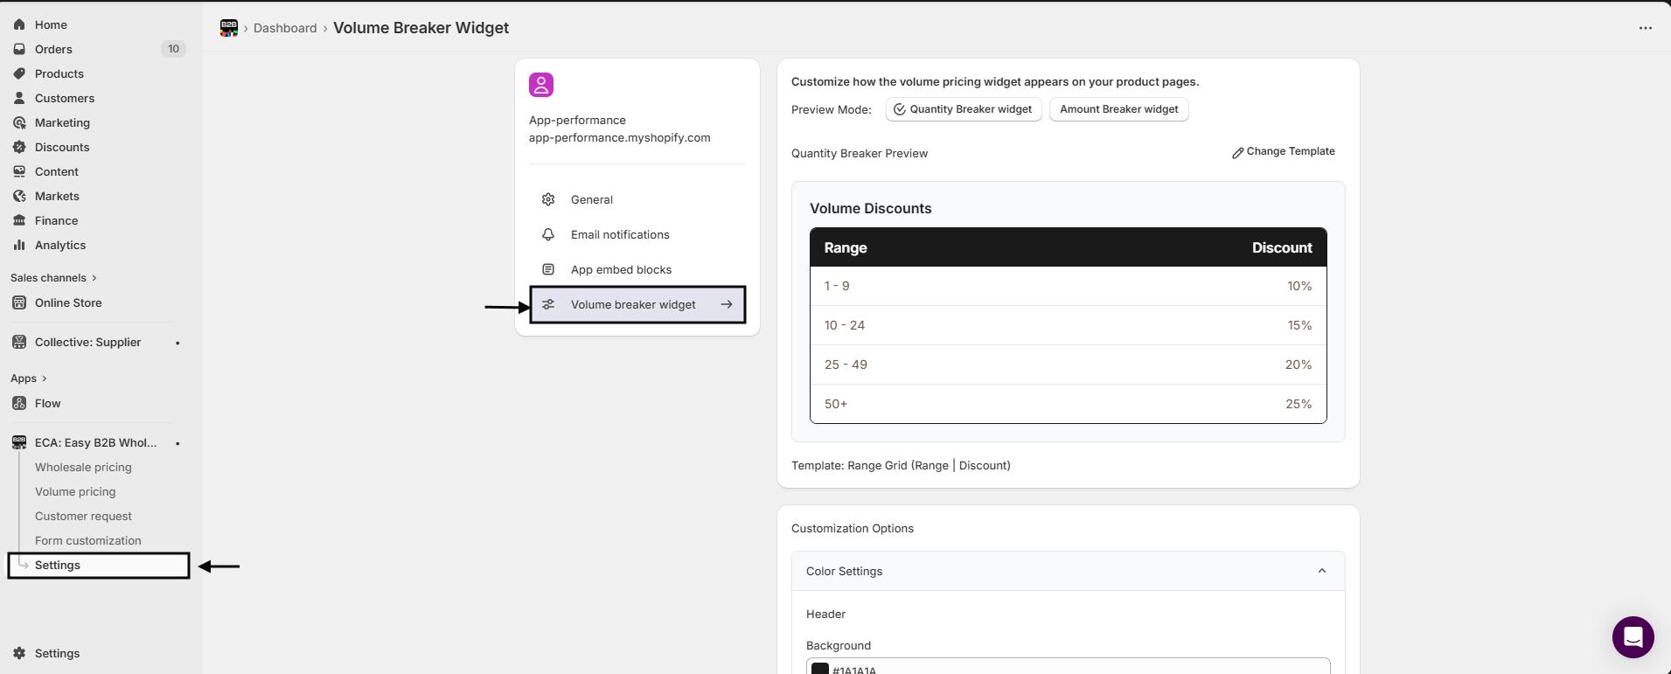Go to Dashboard breadcrumb link
The height and width of the screenshot is (674, 1671).
point(285,28)
